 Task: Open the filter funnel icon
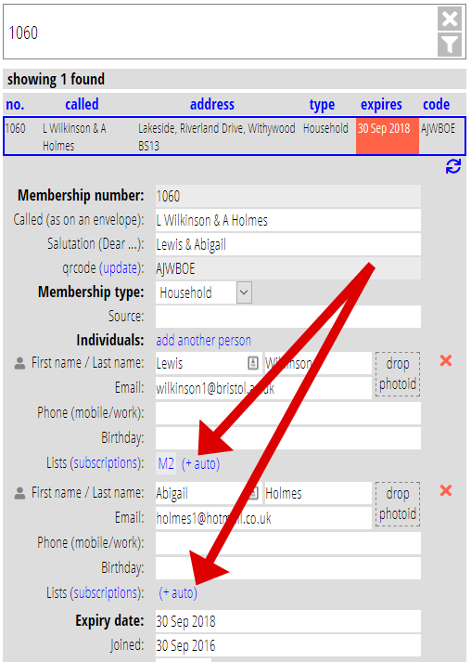pos(450,45)
